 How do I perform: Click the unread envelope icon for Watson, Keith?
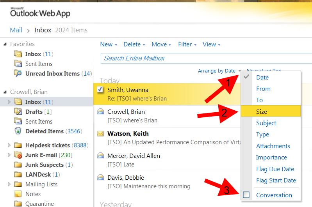click(100, 134)
